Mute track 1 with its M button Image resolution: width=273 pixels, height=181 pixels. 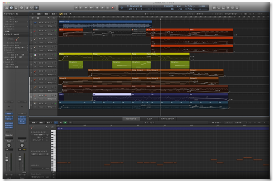click(x=40, y=23)
